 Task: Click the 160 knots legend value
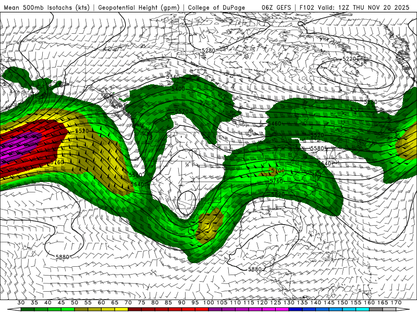point(369,303)
